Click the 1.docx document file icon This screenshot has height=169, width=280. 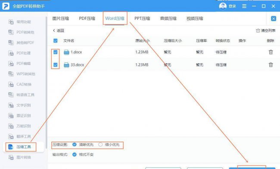pyautogui.click(x=66, y=52)
